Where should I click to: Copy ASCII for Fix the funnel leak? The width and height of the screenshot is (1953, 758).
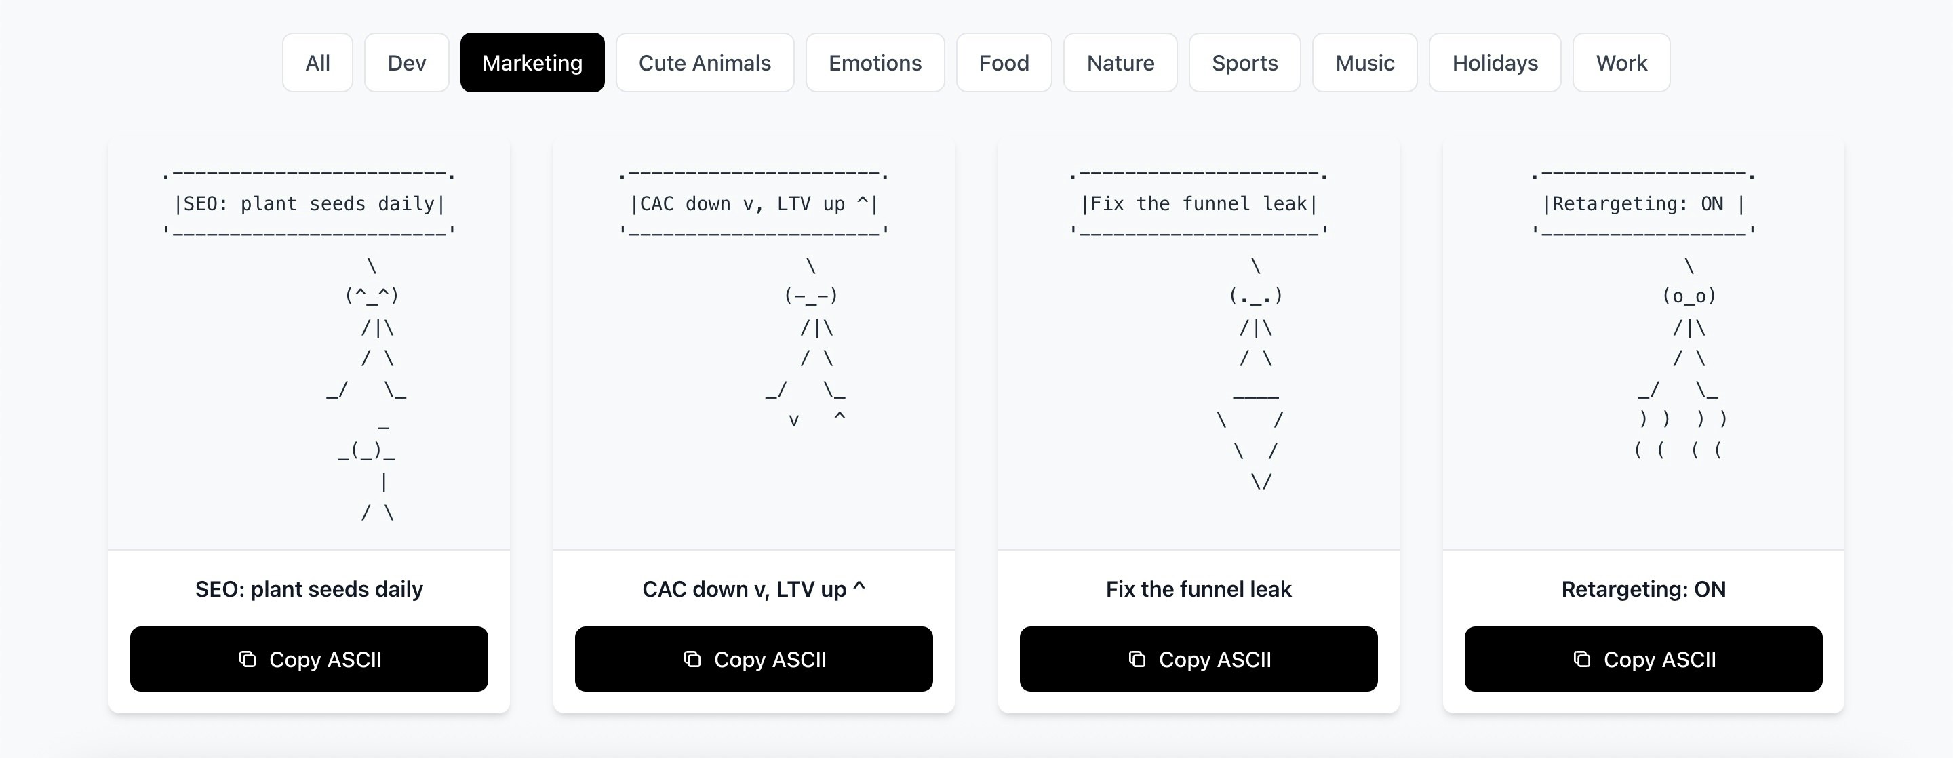pyautogui.click(x=1200, y=659)
